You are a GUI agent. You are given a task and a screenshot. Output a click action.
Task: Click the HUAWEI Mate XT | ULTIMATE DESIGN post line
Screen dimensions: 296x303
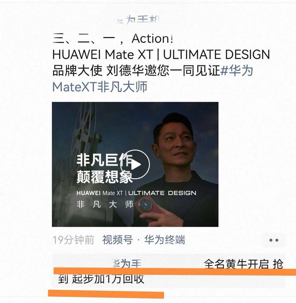coord(161,54)
